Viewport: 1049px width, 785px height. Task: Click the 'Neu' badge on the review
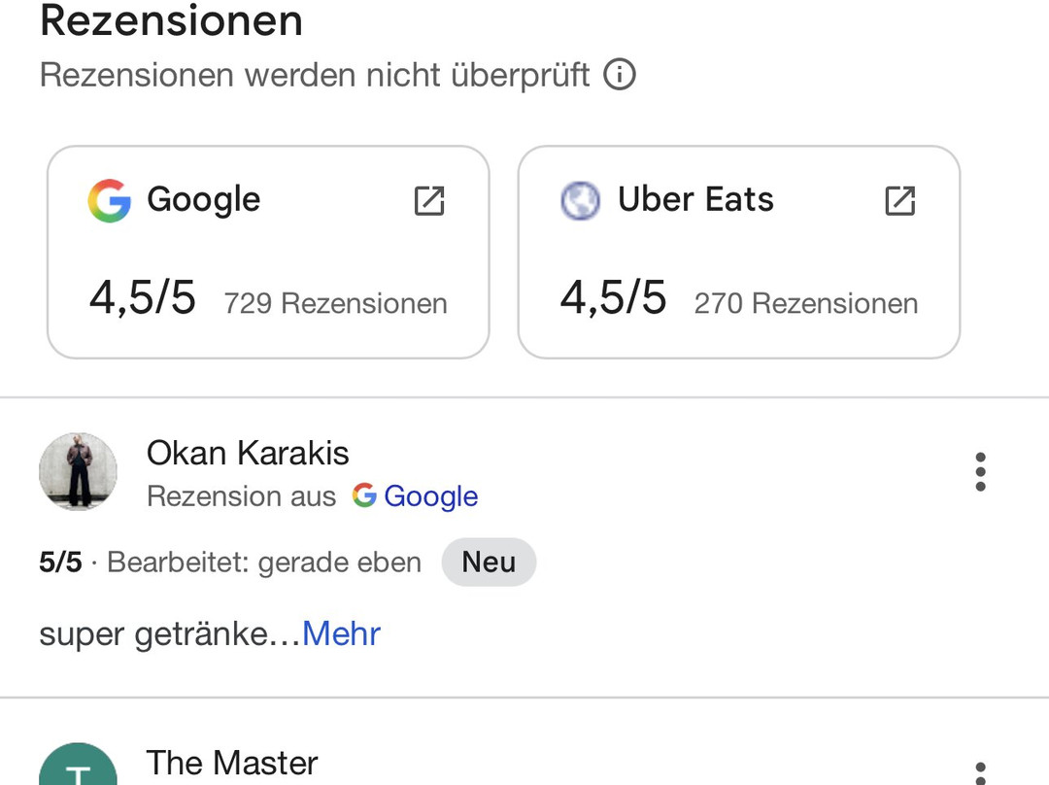tap(489, 562)
